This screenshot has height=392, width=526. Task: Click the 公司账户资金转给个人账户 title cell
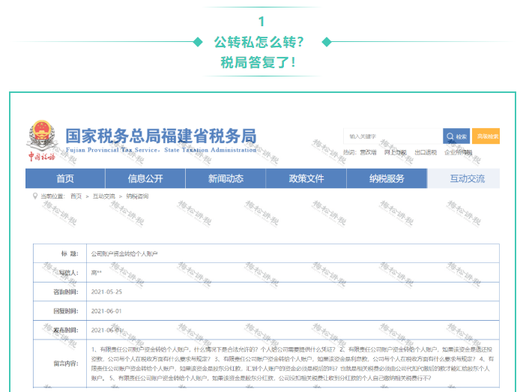click(124, 253)
